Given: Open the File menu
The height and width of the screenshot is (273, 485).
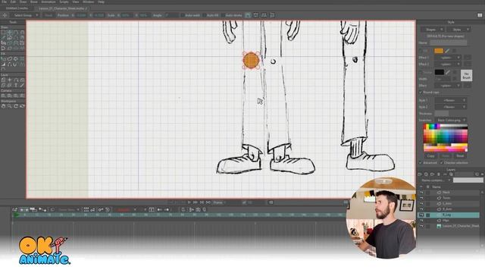Looking at the screenshot, I should click(x=5, y=2).
